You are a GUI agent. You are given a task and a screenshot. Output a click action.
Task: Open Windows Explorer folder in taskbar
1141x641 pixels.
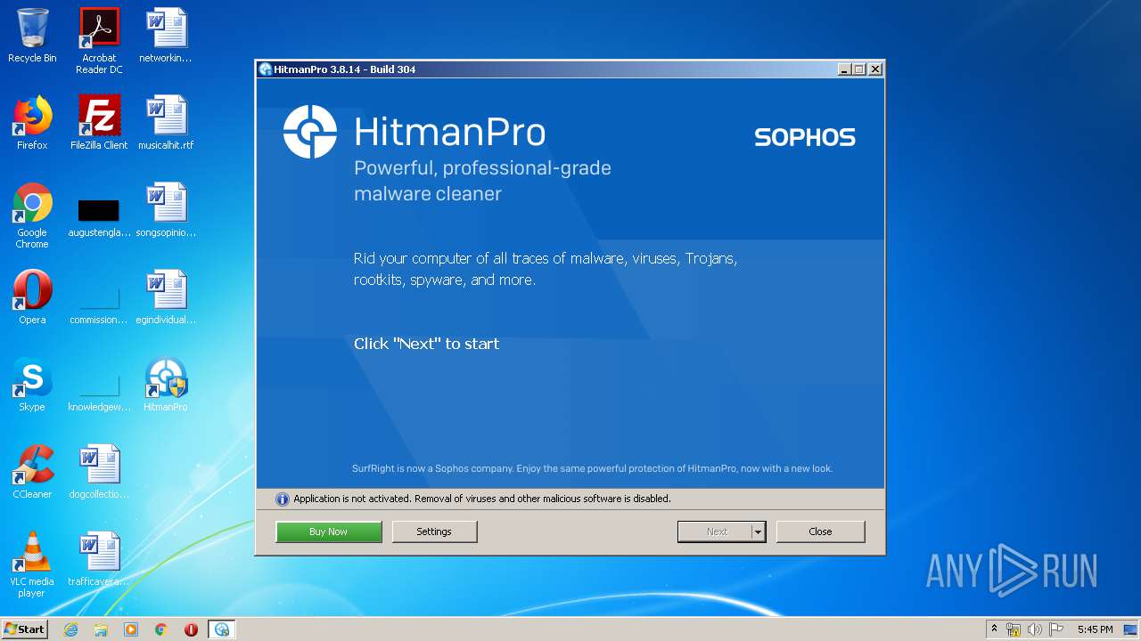[x=101, y=629]
